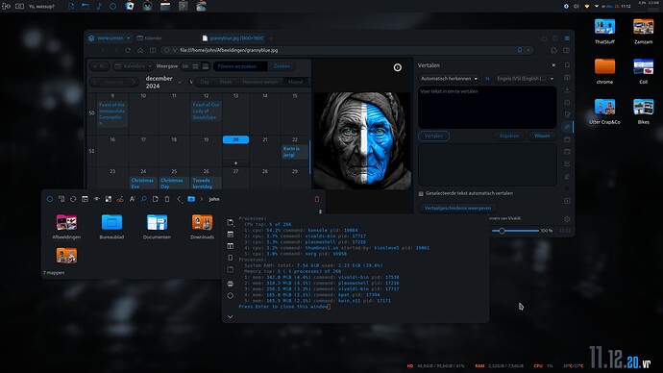Open Bookmarks panel in Vivaldi side panel

coord(567,65)
